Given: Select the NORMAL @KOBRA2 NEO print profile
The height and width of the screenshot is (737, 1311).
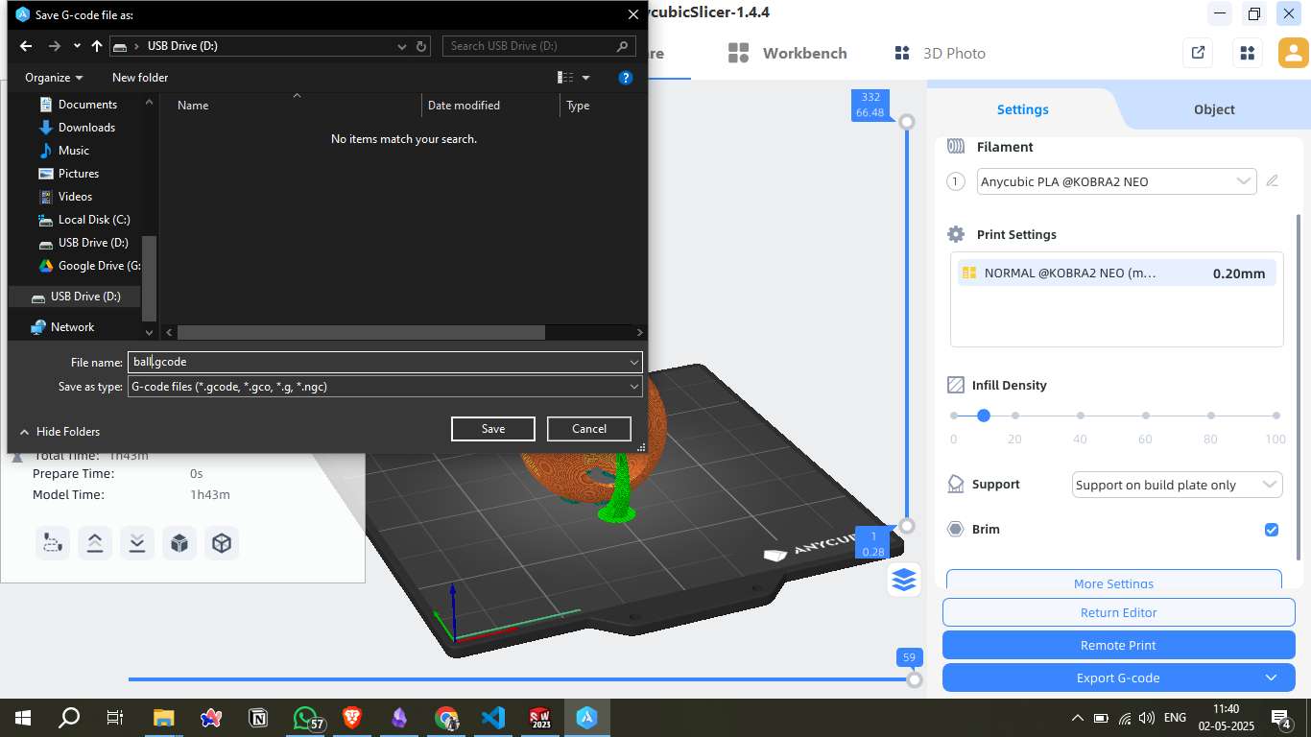Looking at the screenshot, I should click(1116, 273).
